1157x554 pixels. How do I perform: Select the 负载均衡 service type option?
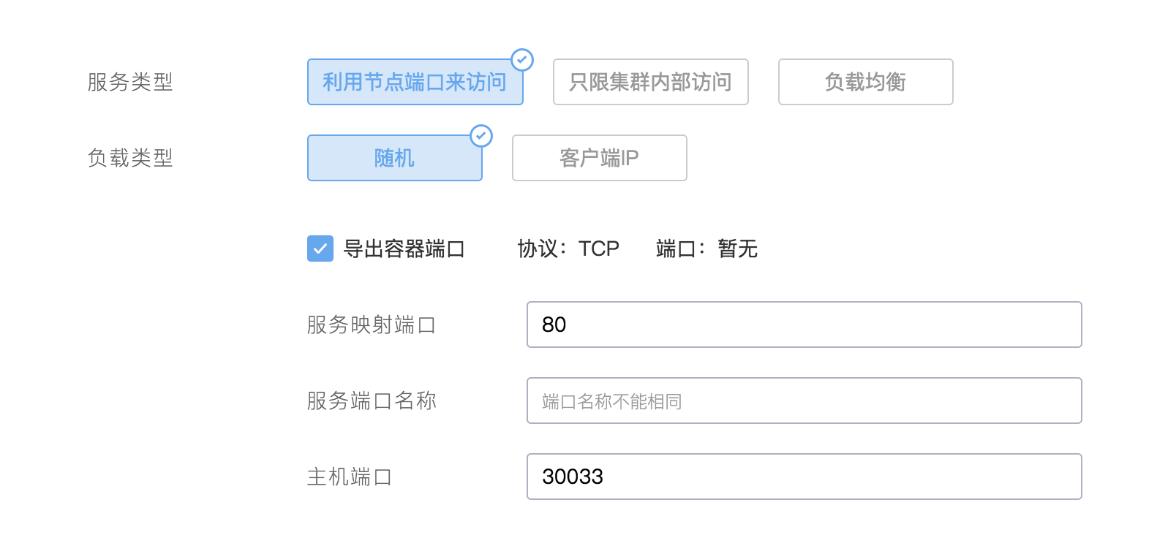(865, 83)
